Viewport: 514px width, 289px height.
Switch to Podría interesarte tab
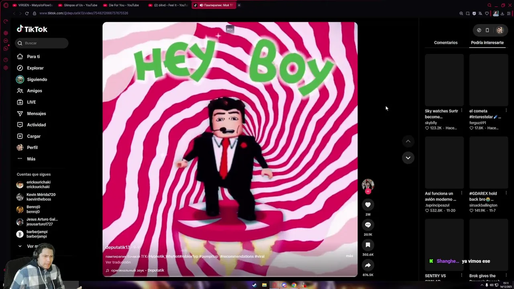tap(487, 43)
